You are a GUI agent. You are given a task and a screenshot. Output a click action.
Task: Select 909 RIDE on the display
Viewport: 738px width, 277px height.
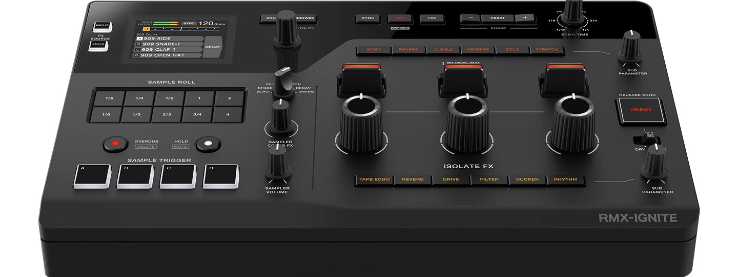[x=169, y=38]
